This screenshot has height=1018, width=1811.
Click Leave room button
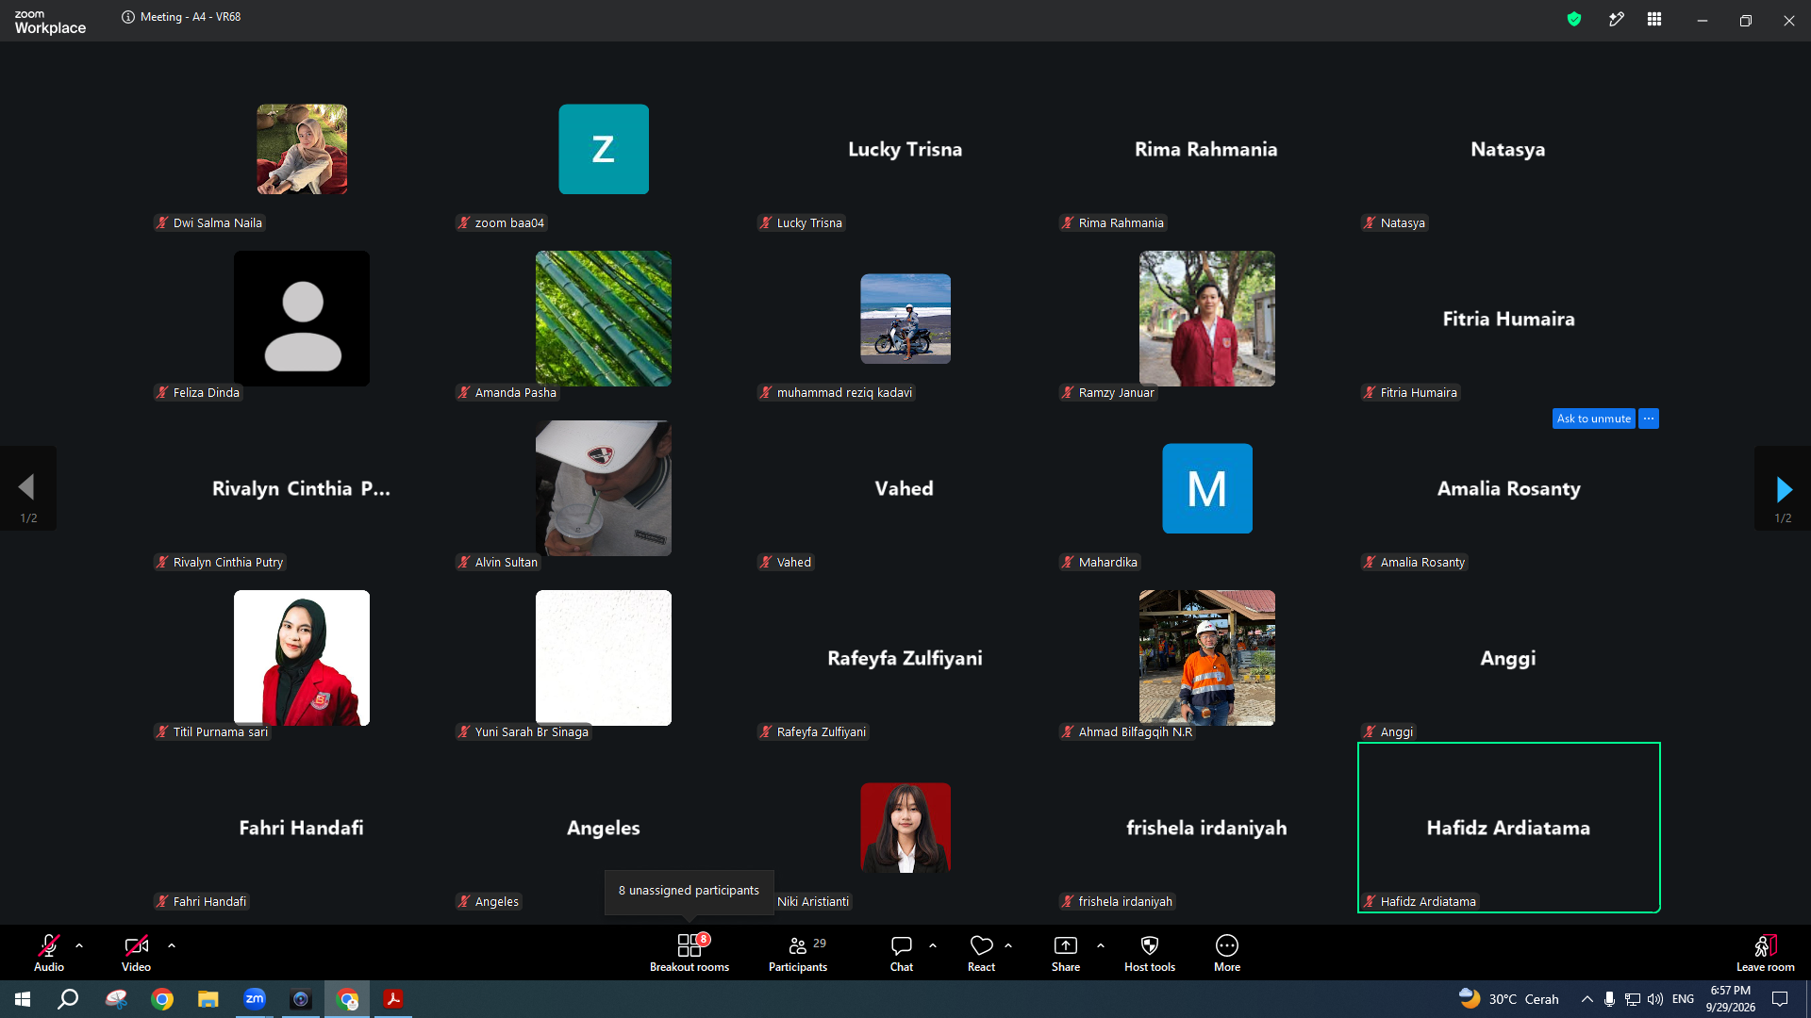(x=1766, y=953)
